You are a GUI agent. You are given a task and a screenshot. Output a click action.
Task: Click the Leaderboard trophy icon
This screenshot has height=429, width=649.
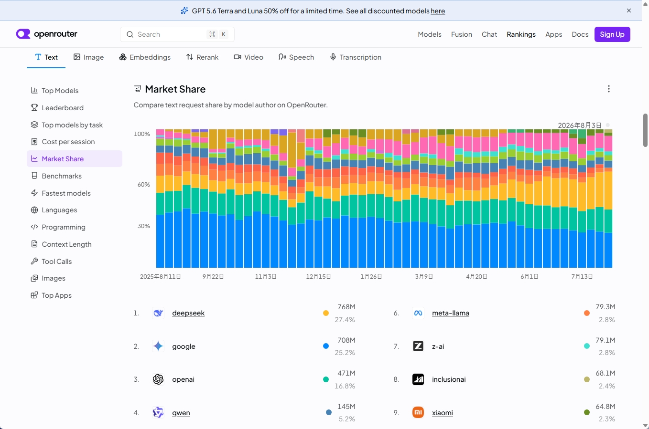click(x=34, y=107)
